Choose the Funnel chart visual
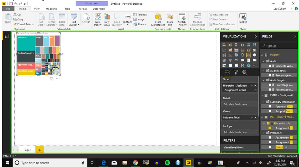The width and height of the screenshot is (299, 167). click(x=230, y=60)
